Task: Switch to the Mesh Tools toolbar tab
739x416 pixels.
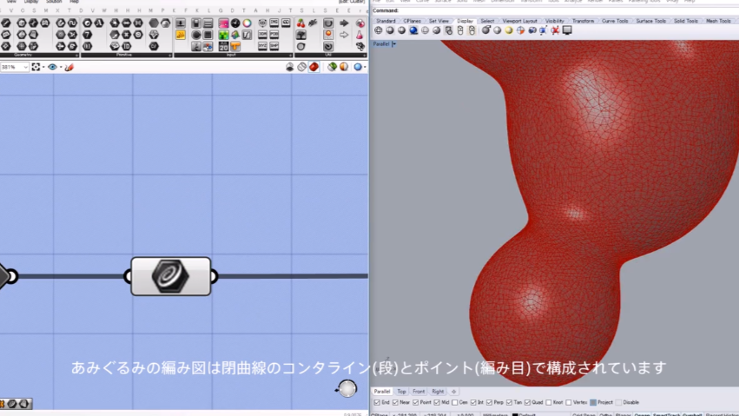Action: (x=717, y=20)
